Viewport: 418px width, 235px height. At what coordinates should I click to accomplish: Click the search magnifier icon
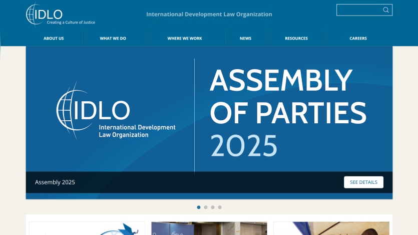coord(386,10)
